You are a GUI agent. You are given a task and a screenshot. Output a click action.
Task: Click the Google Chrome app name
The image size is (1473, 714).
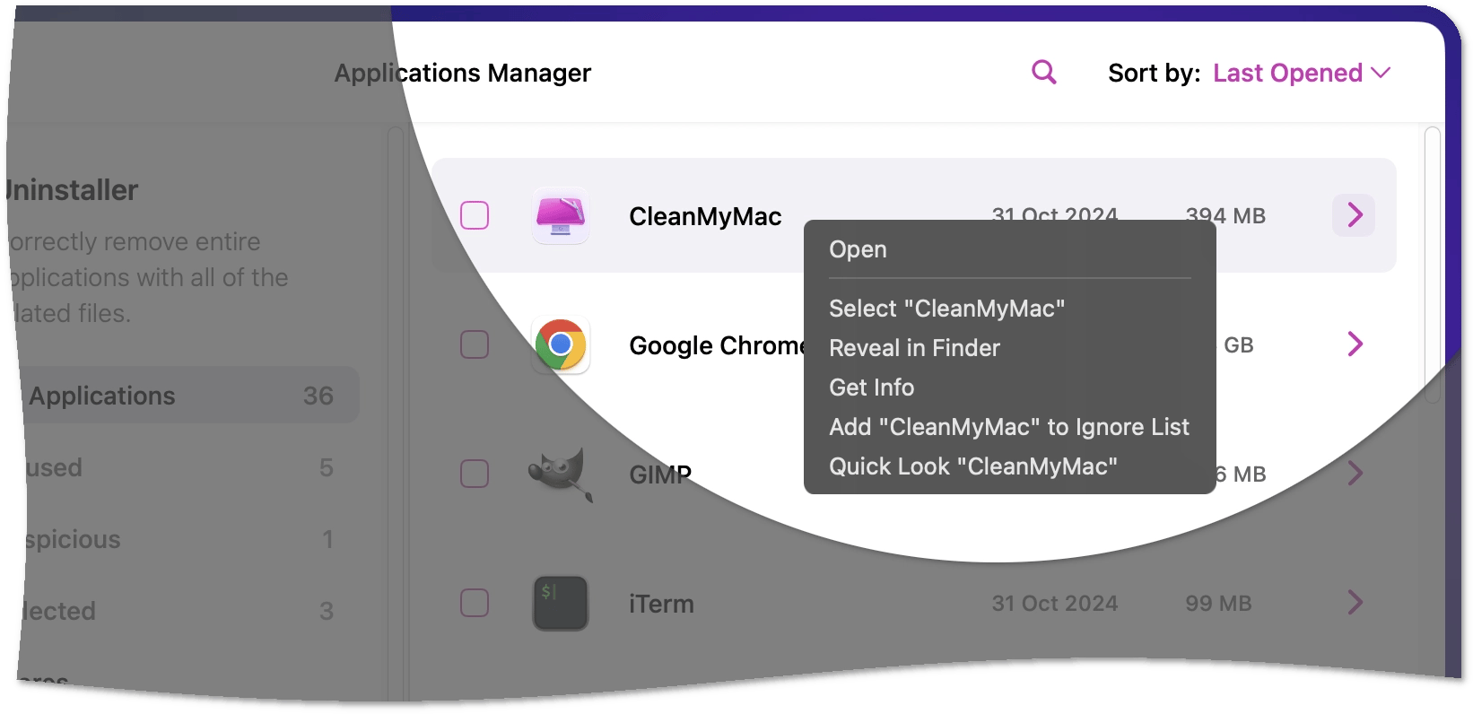click(x=718, y=345)
